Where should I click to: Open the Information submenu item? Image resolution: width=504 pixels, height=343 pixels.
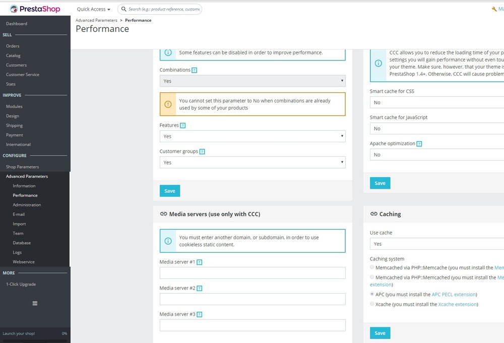24,186
